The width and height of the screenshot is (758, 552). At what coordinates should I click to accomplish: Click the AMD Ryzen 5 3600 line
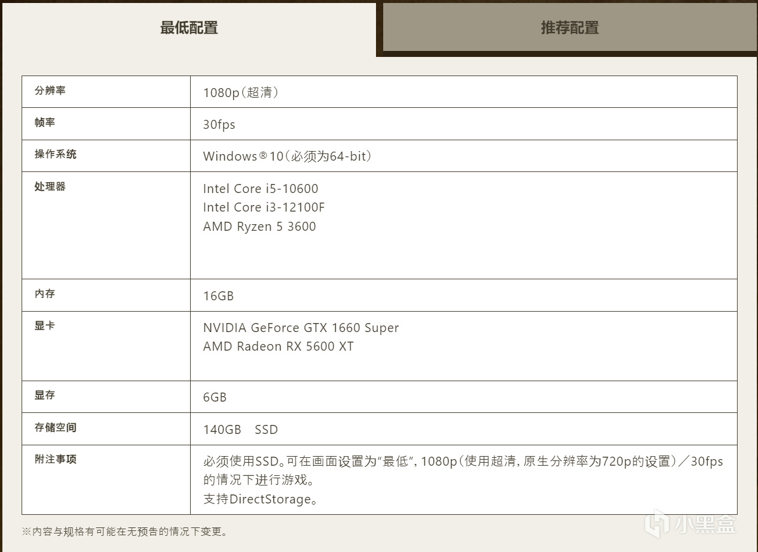pyautogui.click(x=260, y=227)
